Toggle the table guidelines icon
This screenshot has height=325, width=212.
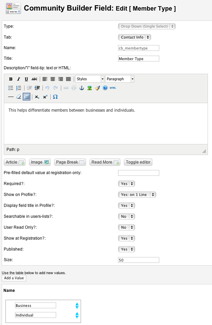click(27, 97)
